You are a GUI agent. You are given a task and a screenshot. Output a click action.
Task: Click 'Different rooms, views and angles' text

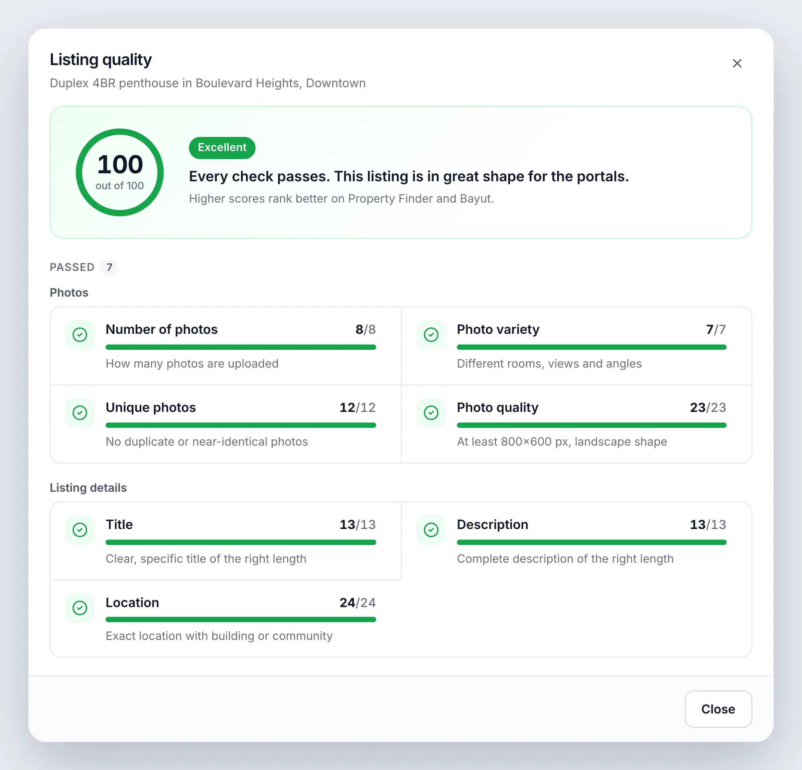pos(549,364)
